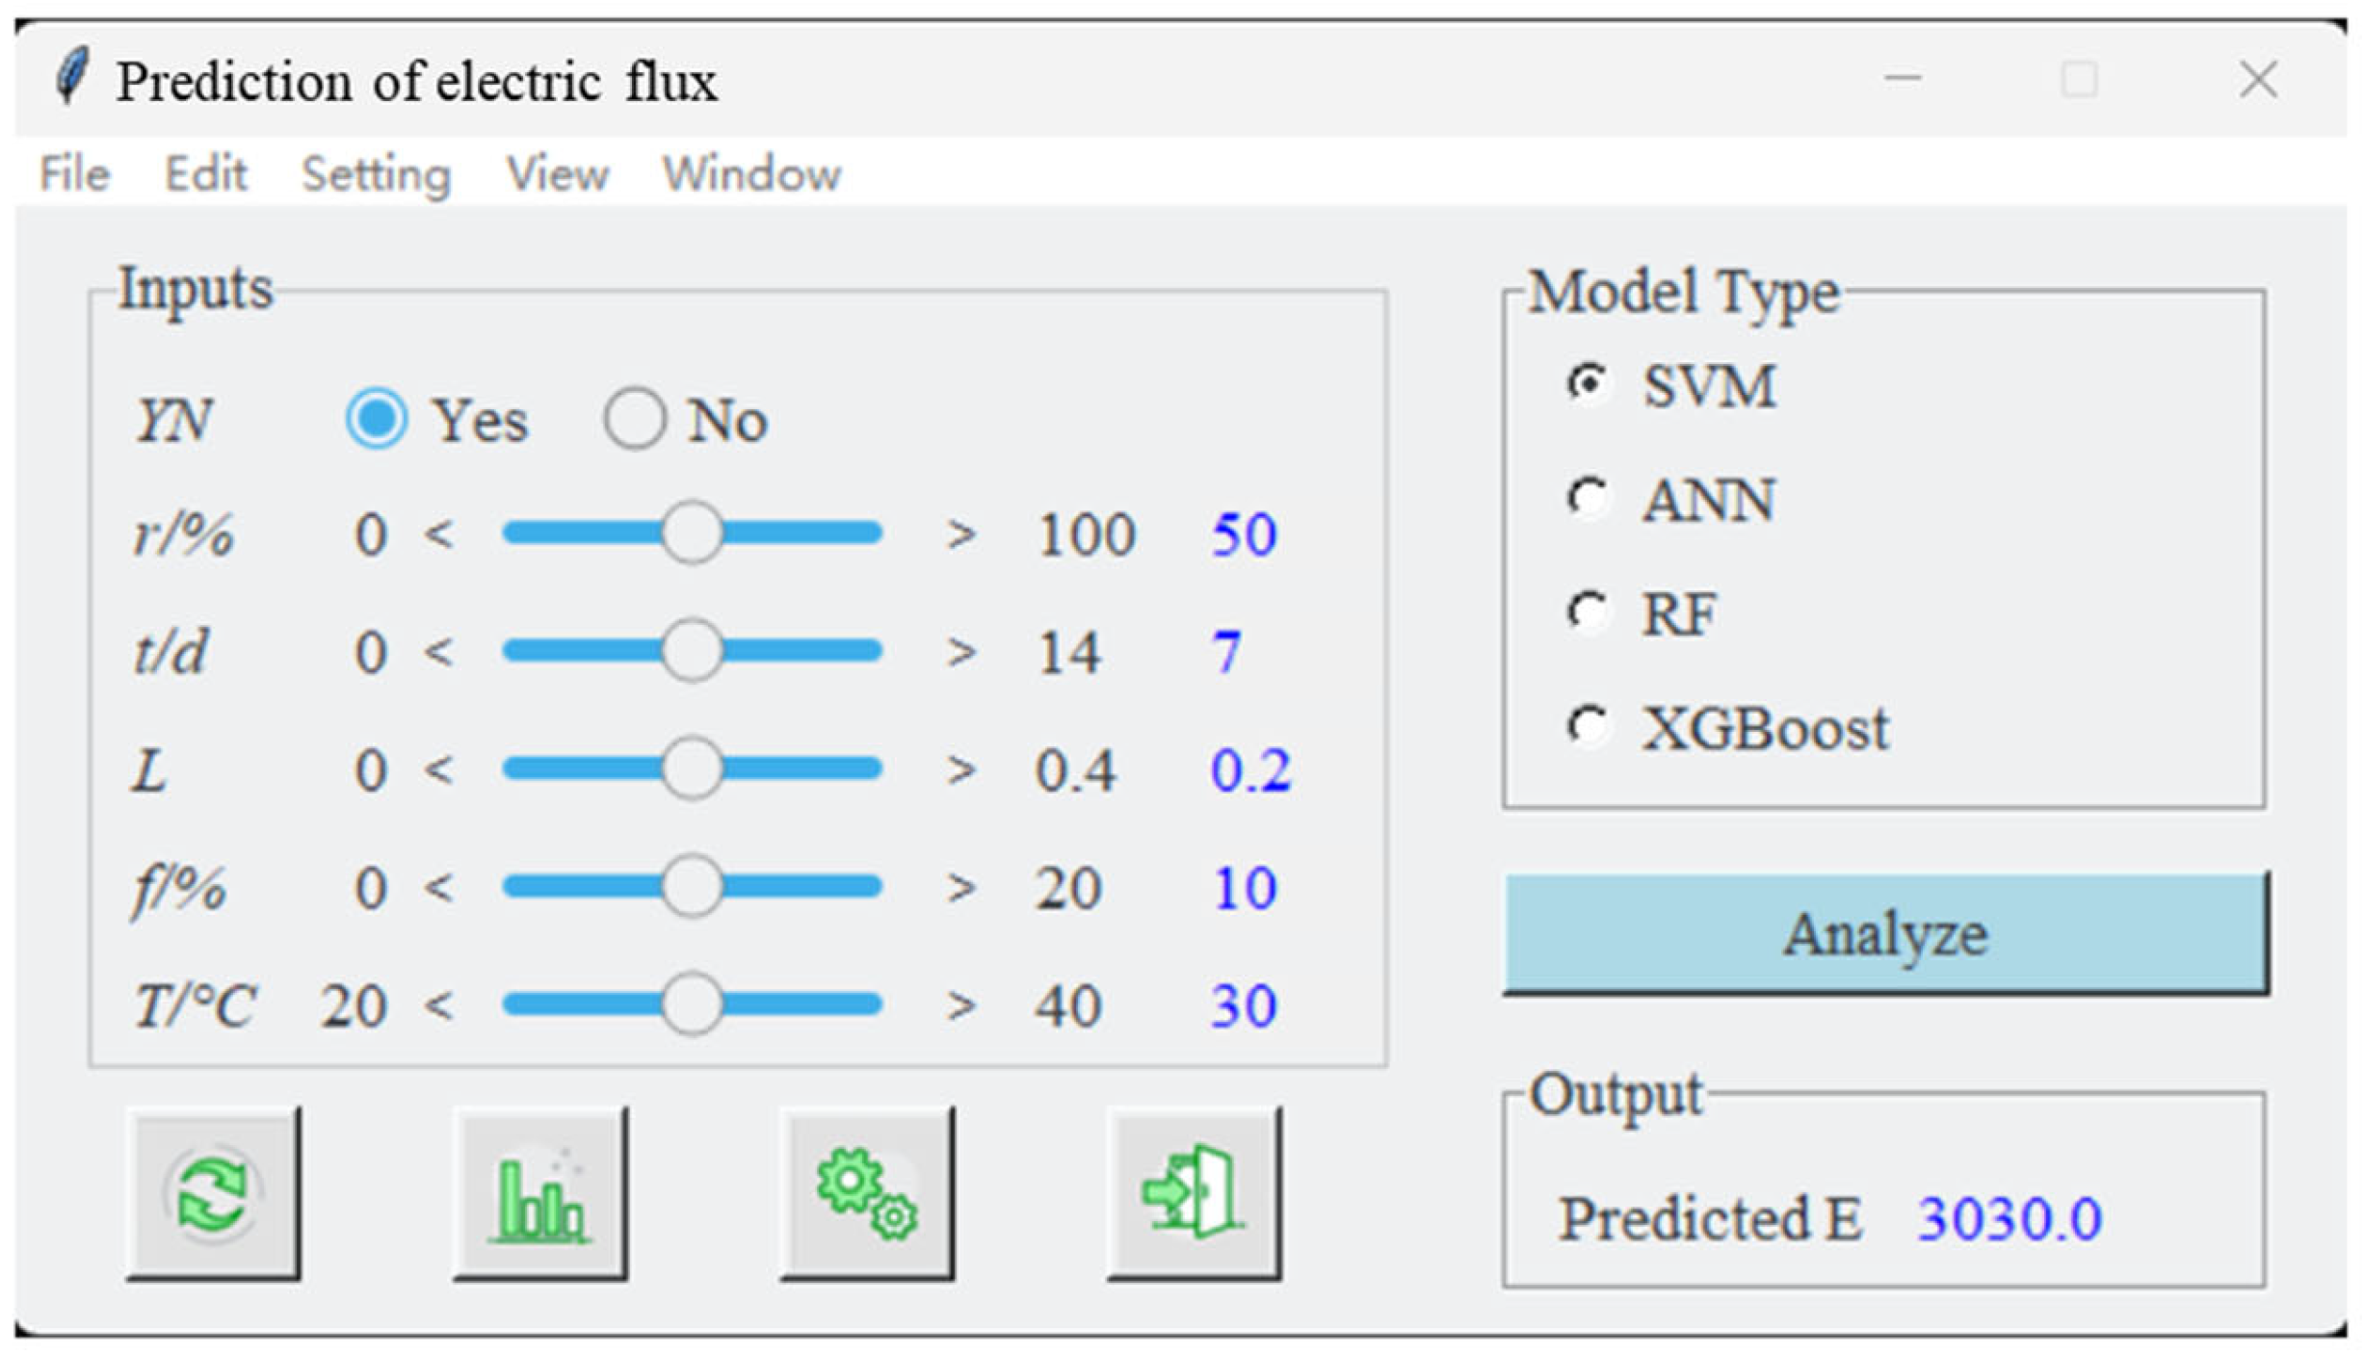Open the Setting menu
This screenshot has width=2365, height=1355.
(376, 174)
